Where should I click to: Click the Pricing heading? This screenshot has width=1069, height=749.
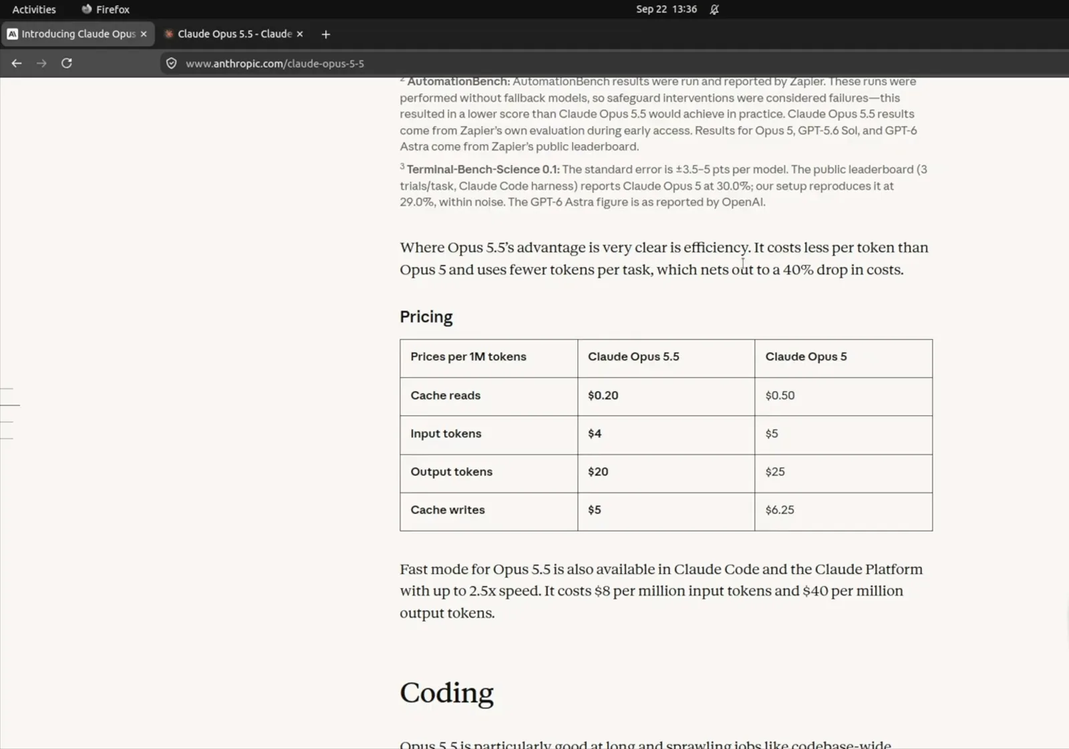426,316
